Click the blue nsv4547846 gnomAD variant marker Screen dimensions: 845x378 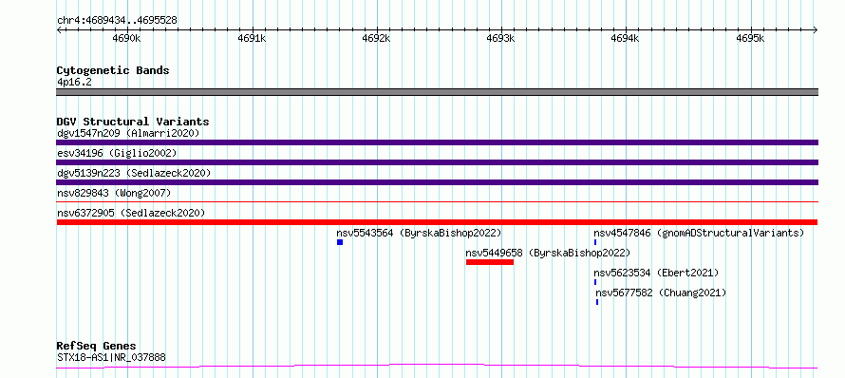[595, 242]
